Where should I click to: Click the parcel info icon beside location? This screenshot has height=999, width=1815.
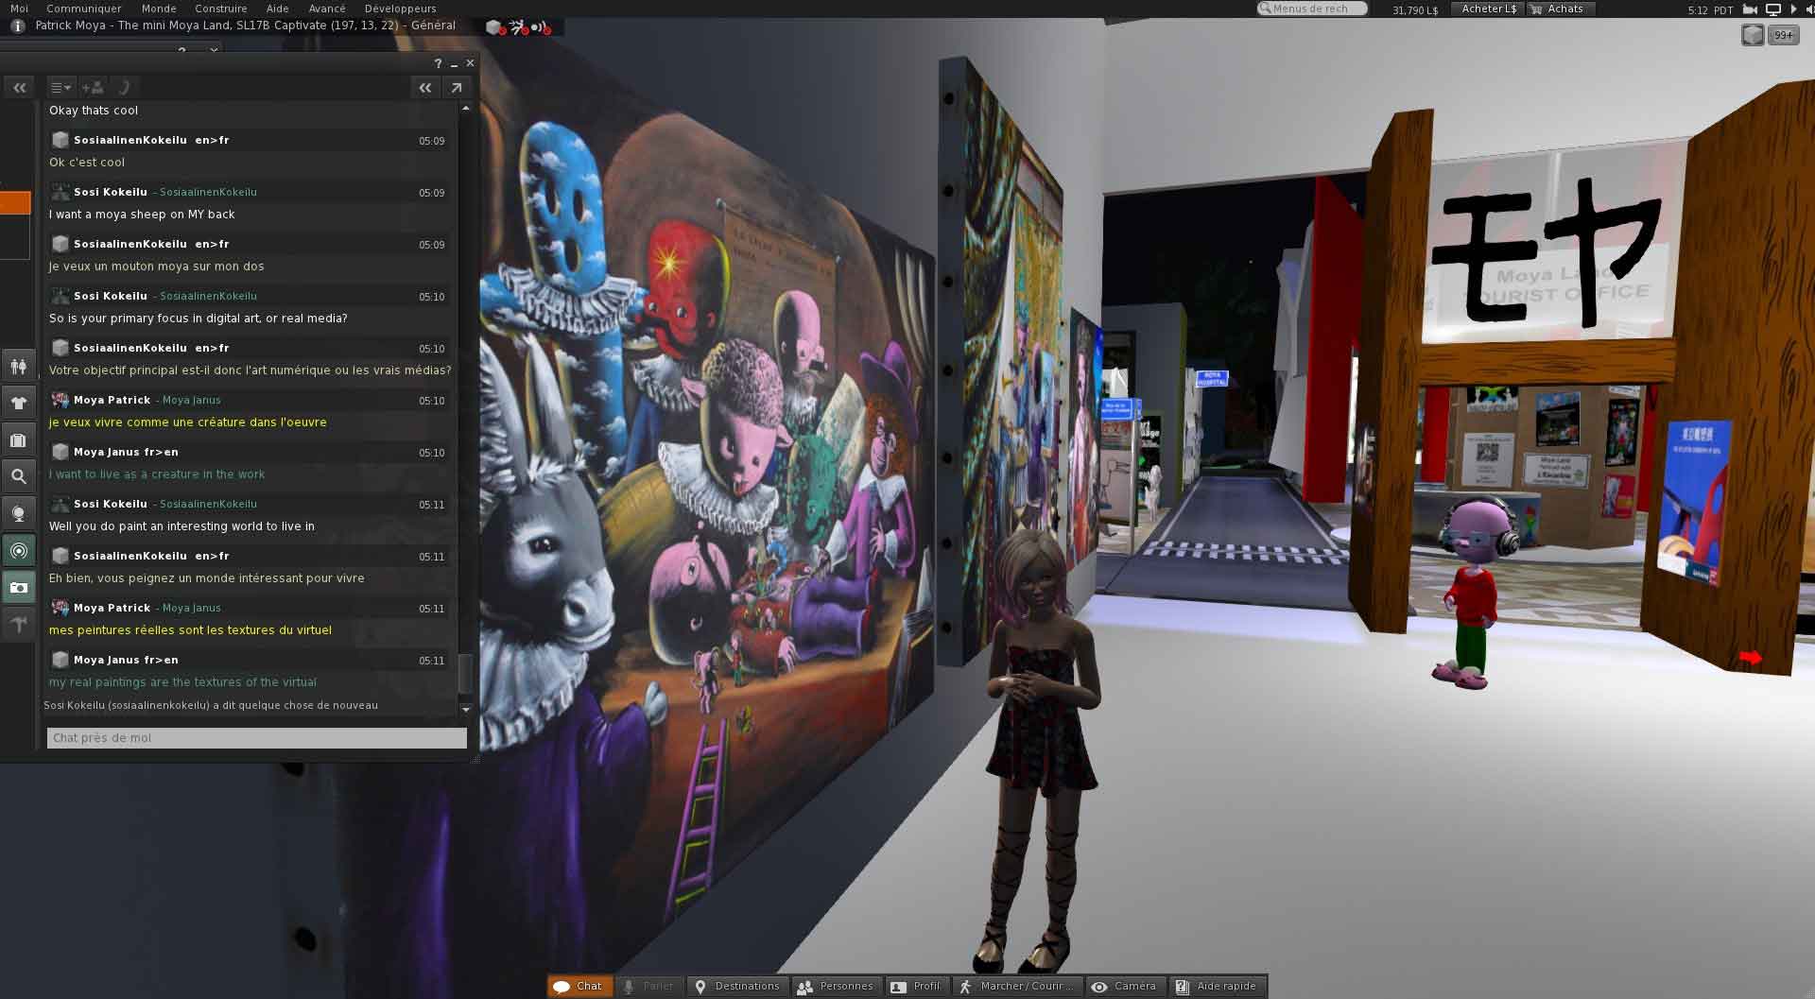click(17, 26)
